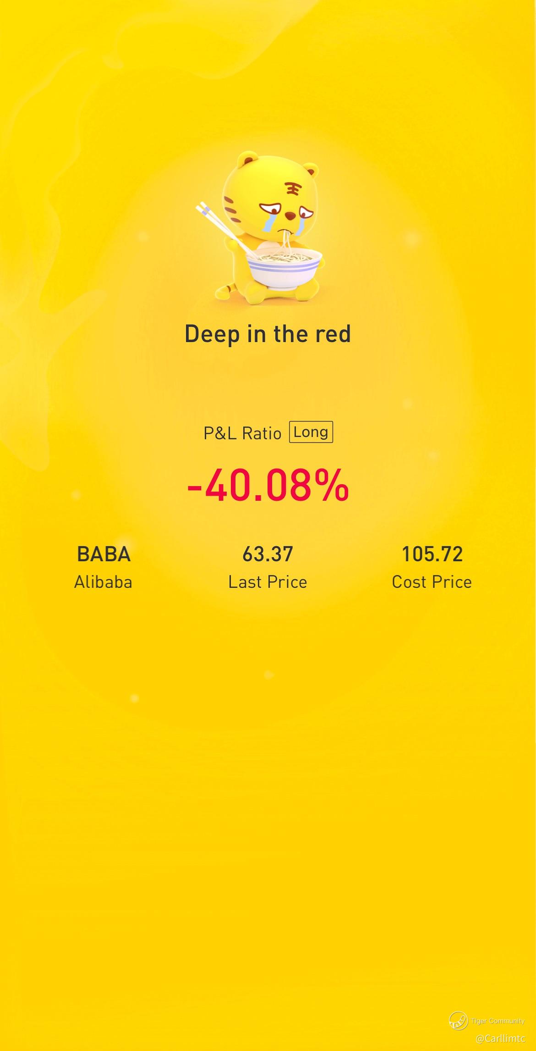Click the noodle bowl held by tiger
The width and height of the screenshot is (536, 1051).
coord(284,268)
